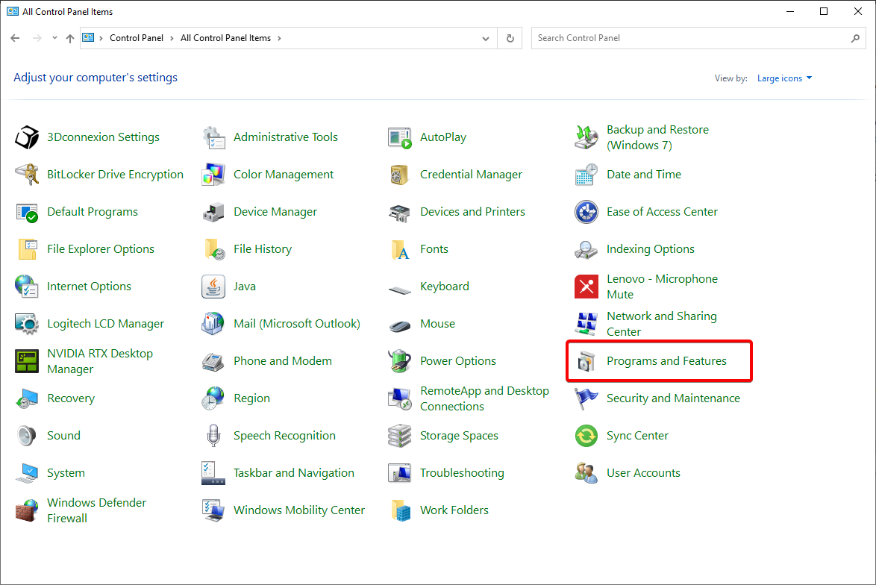Click the Sound speaker icon
The width and height of the screenshot is (876, 585).
click(27, 436)
